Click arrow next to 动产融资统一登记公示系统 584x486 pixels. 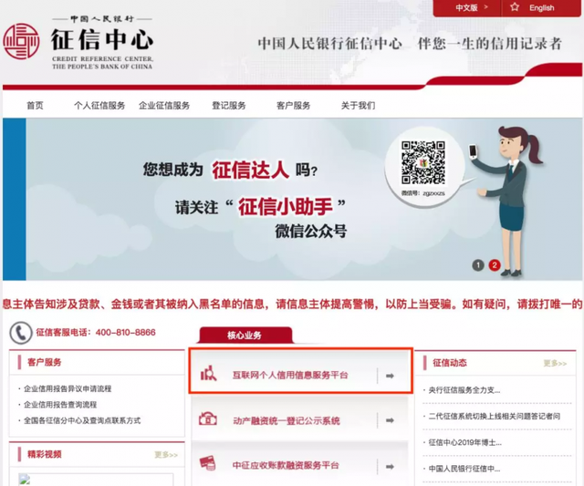pos(390,420)
